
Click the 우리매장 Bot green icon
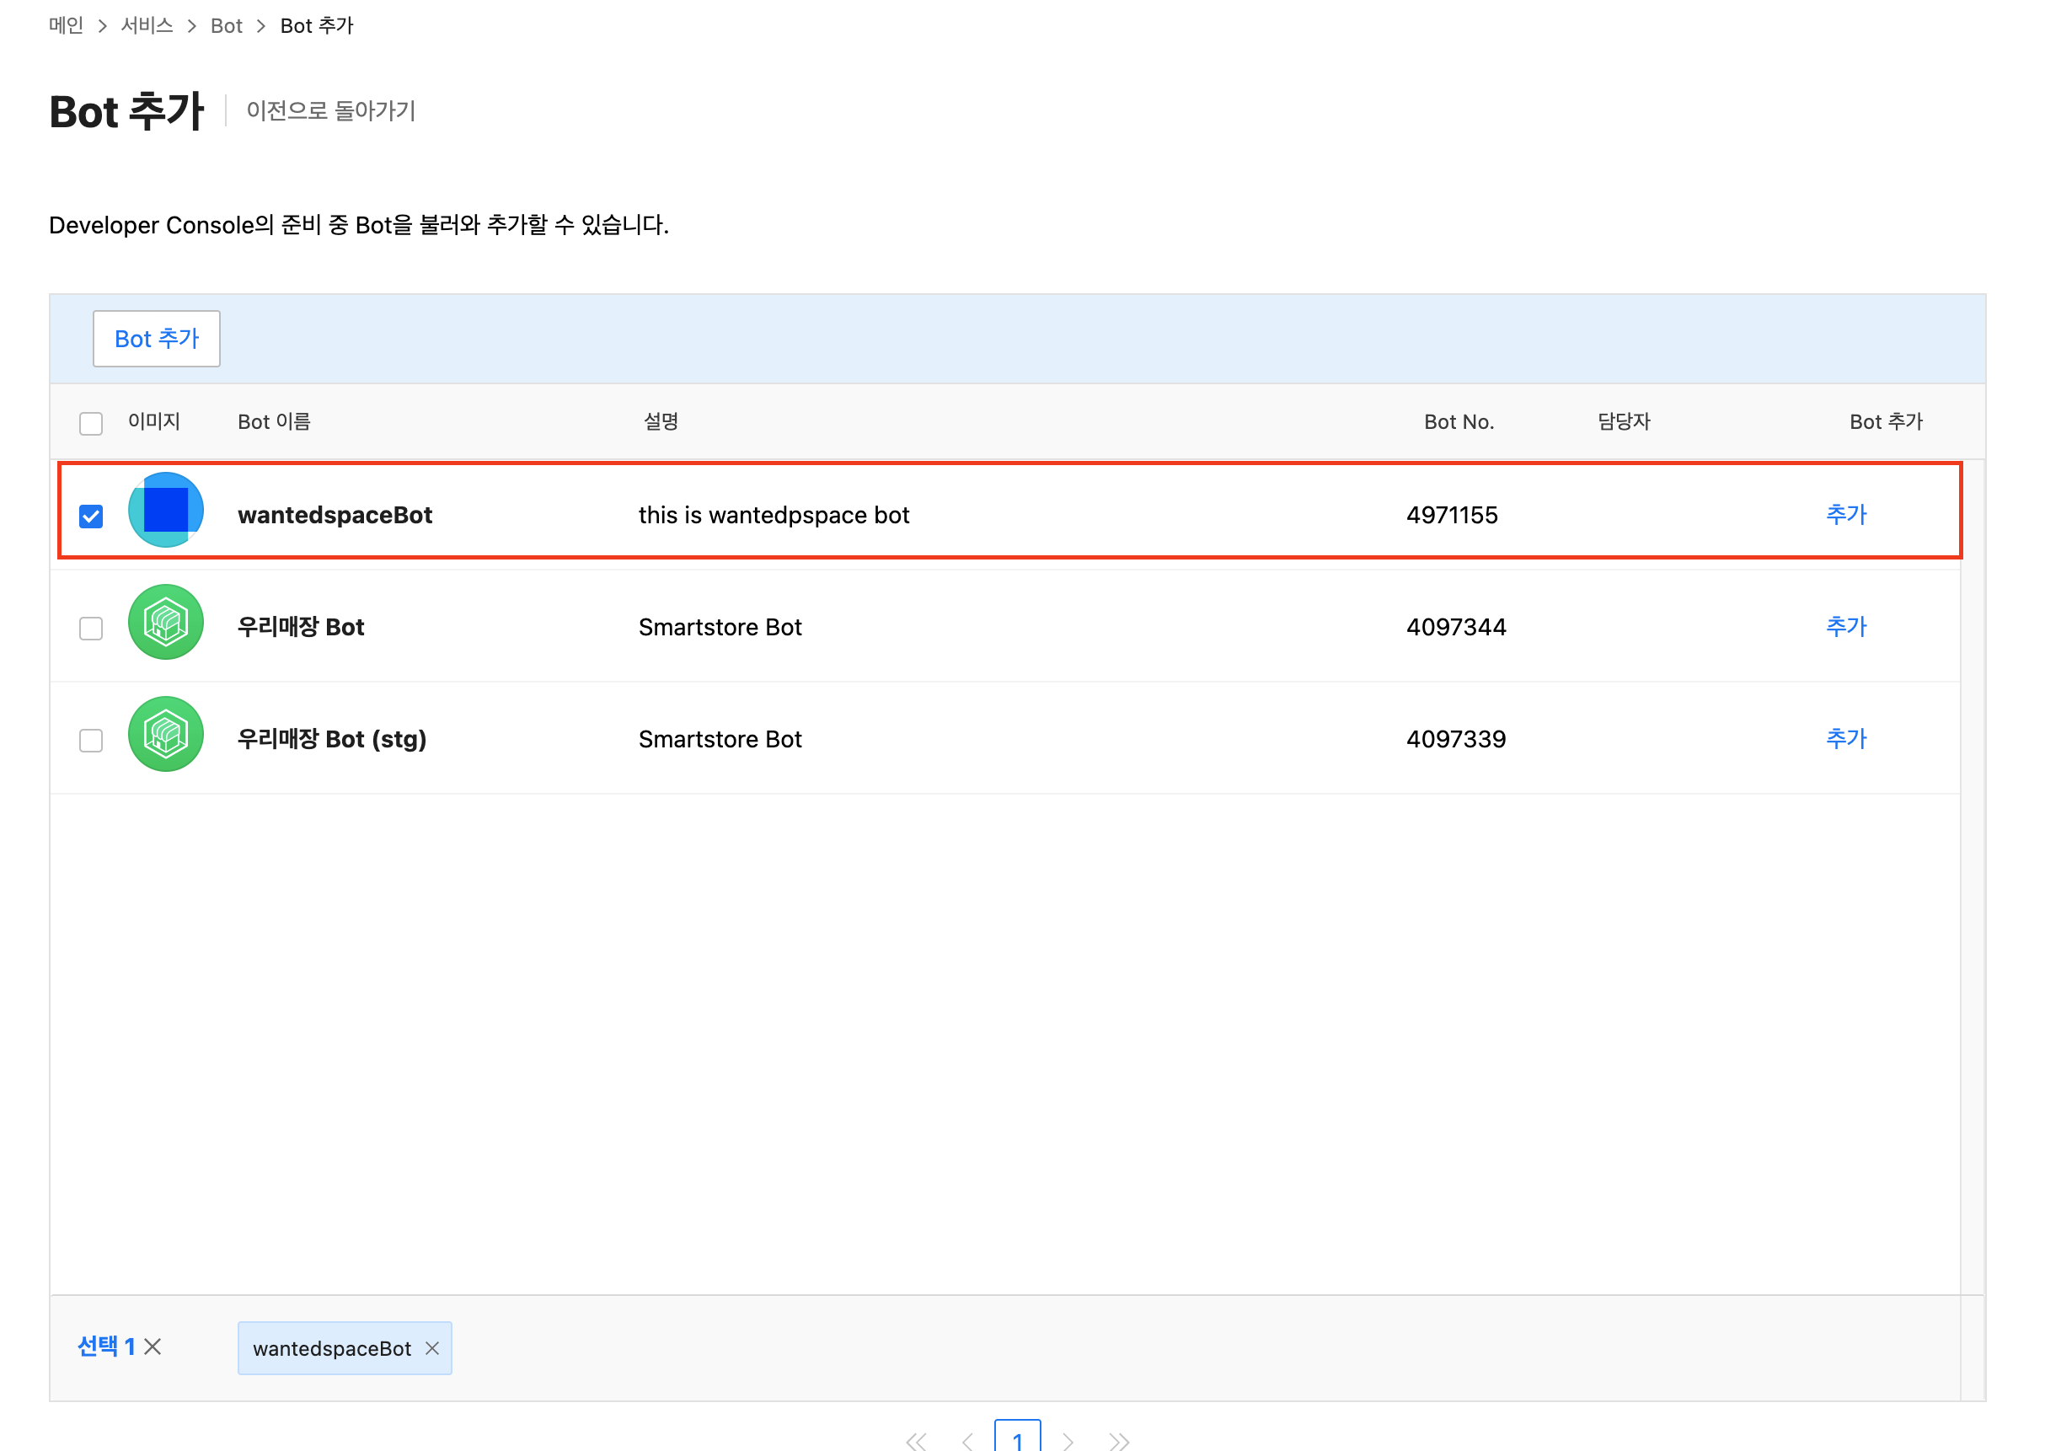tap(166, 622)
